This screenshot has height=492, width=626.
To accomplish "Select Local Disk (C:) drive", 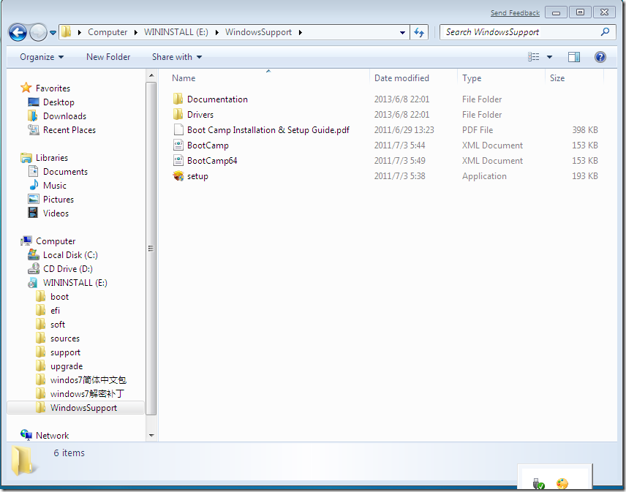I will point(70,255).
